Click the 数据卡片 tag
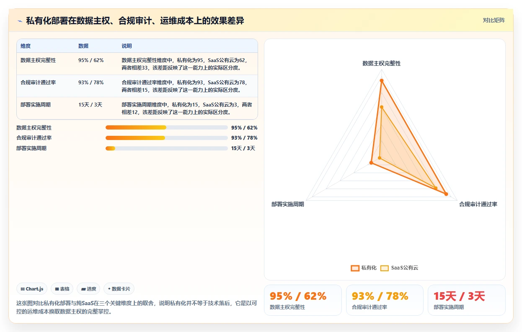Viewport: 522px width, 332px height. (x=119, y=289)
